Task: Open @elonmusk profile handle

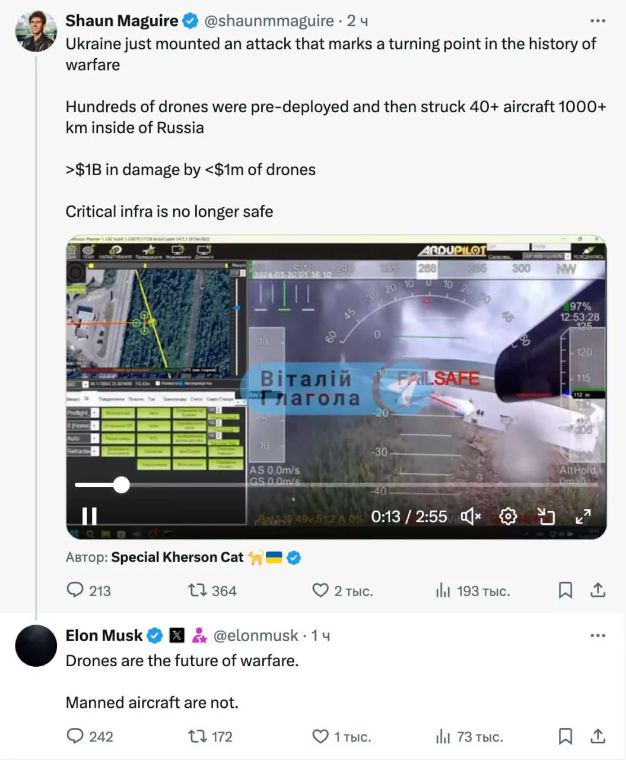Action: (256, 635)
